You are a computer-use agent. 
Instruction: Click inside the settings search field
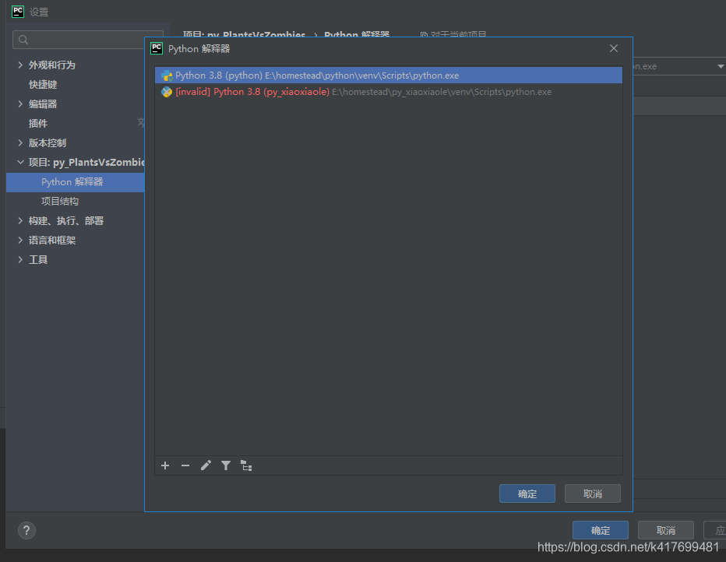point(86,40)
